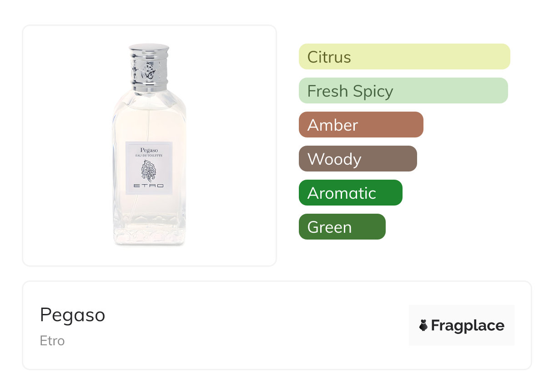Screen dimensions: 554x392
Task: Select the Citrus accord bar
Action: pyautogui.click(x=404, y=57)
